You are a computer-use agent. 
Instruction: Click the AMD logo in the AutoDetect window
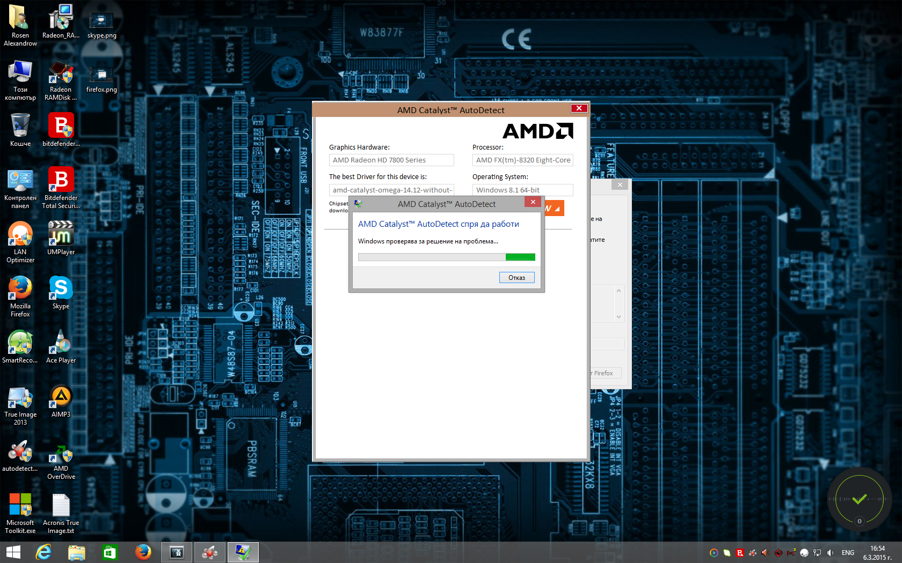[x=538, y=131]
